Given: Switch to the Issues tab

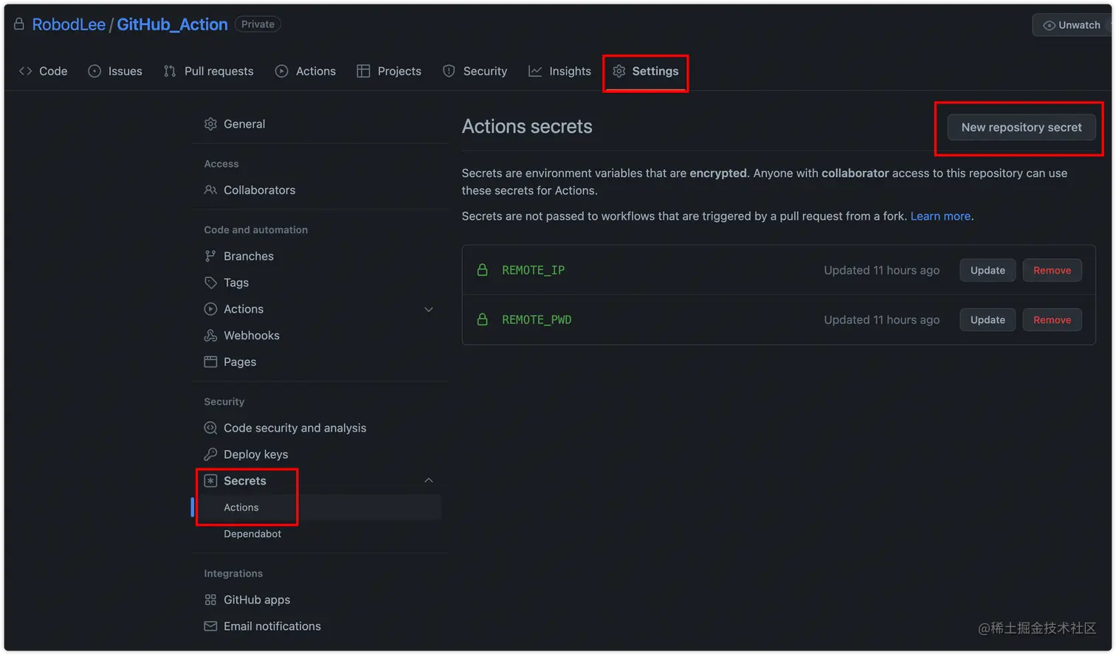Looking at the screenshot, I should (115, 71).
